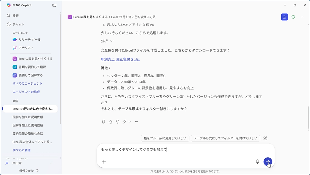The image size is (310, 175).
Task: Select the アナリスト agent
Action: pos(26,48)
